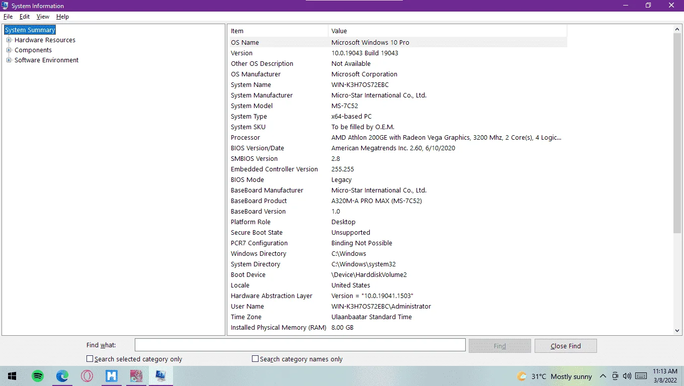
Task: Select the Hardware Resources label
Action: click(45, 40)
